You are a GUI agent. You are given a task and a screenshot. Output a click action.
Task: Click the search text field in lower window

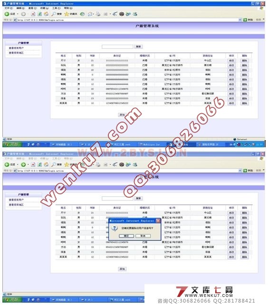[x=117, y=199]
